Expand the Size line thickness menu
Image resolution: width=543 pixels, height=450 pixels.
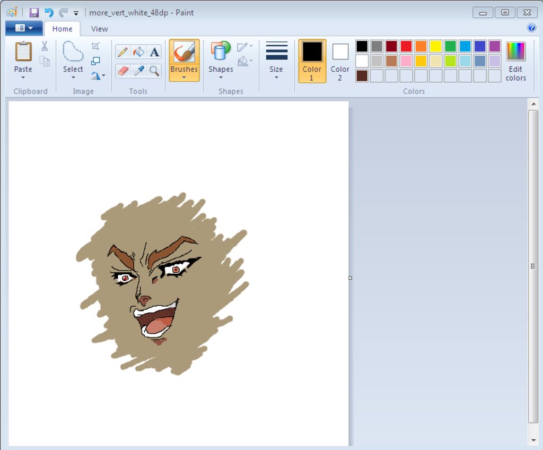click(276, 77)
